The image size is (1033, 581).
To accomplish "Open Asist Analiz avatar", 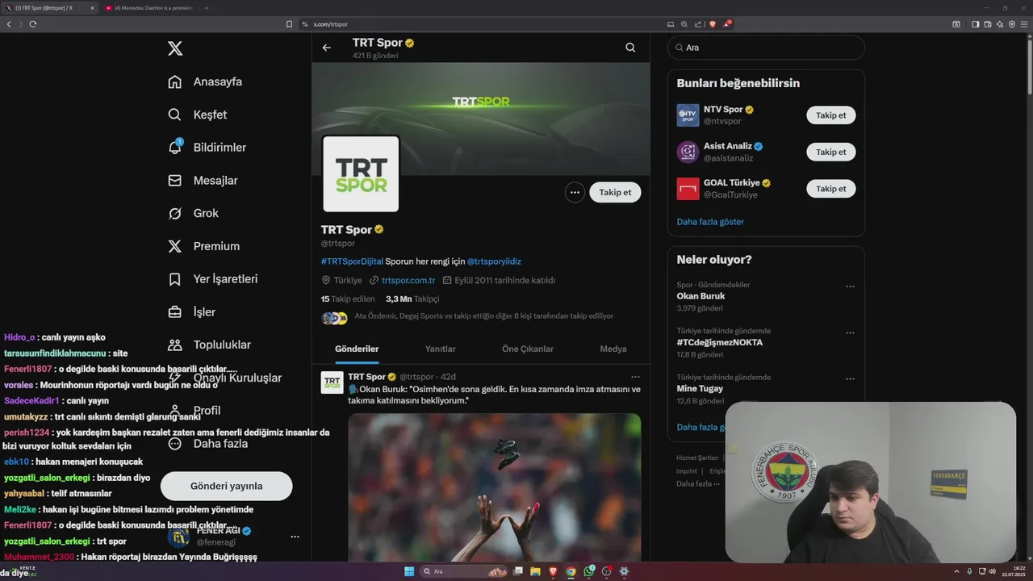I will point(688,152).
